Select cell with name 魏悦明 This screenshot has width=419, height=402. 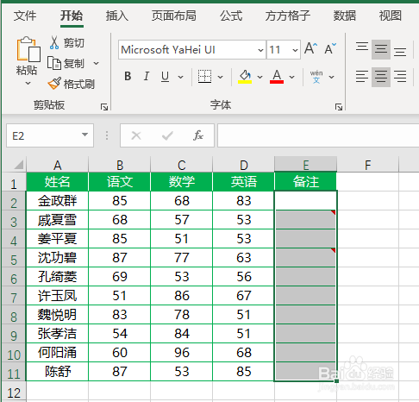pyautogui.click(x=58, y=314)
